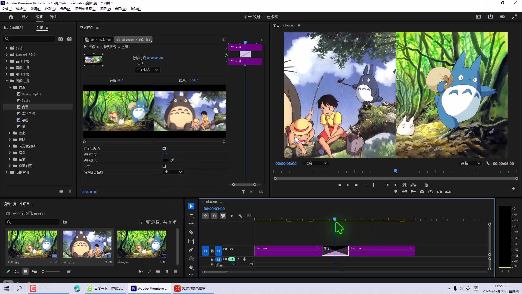This screenshot has height=294, width=522.
Task: Click voice-over record microphone on A1
Action: pyautogui.click(x=245, y=259)
